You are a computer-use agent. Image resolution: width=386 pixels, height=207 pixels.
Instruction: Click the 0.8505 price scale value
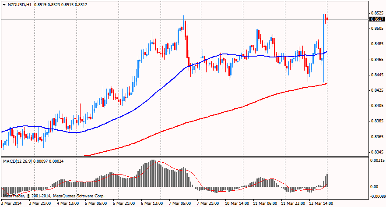[x=377, y=29]
